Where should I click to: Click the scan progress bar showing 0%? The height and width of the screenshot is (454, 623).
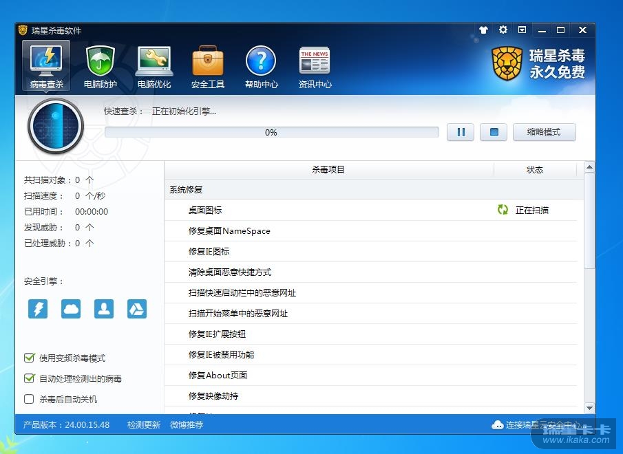point(271,132)
